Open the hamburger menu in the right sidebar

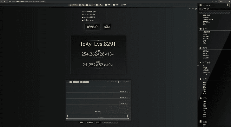200,5
